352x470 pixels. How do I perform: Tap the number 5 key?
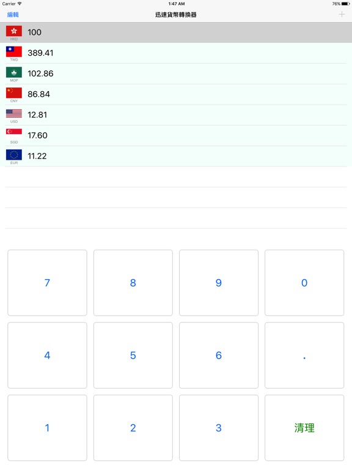pyautogui.click(x=133, y=355)
